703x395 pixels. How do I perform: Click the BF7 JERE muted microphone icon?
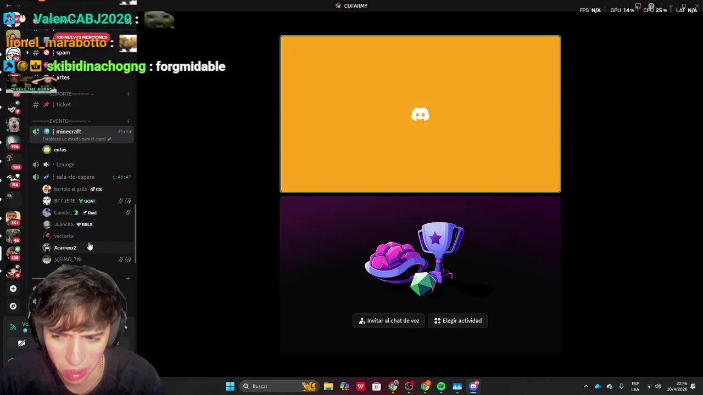click(121, 201)
